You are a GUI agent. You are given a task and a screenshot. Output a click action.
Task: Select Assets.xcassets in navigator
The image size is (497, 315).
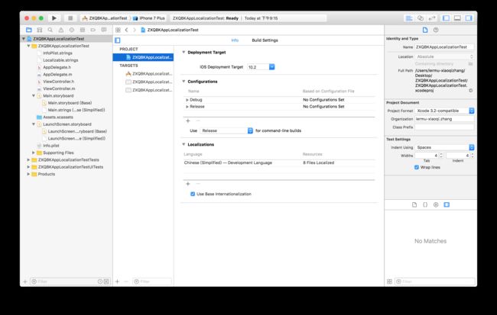pyautogui.click(x=57, y=117)
